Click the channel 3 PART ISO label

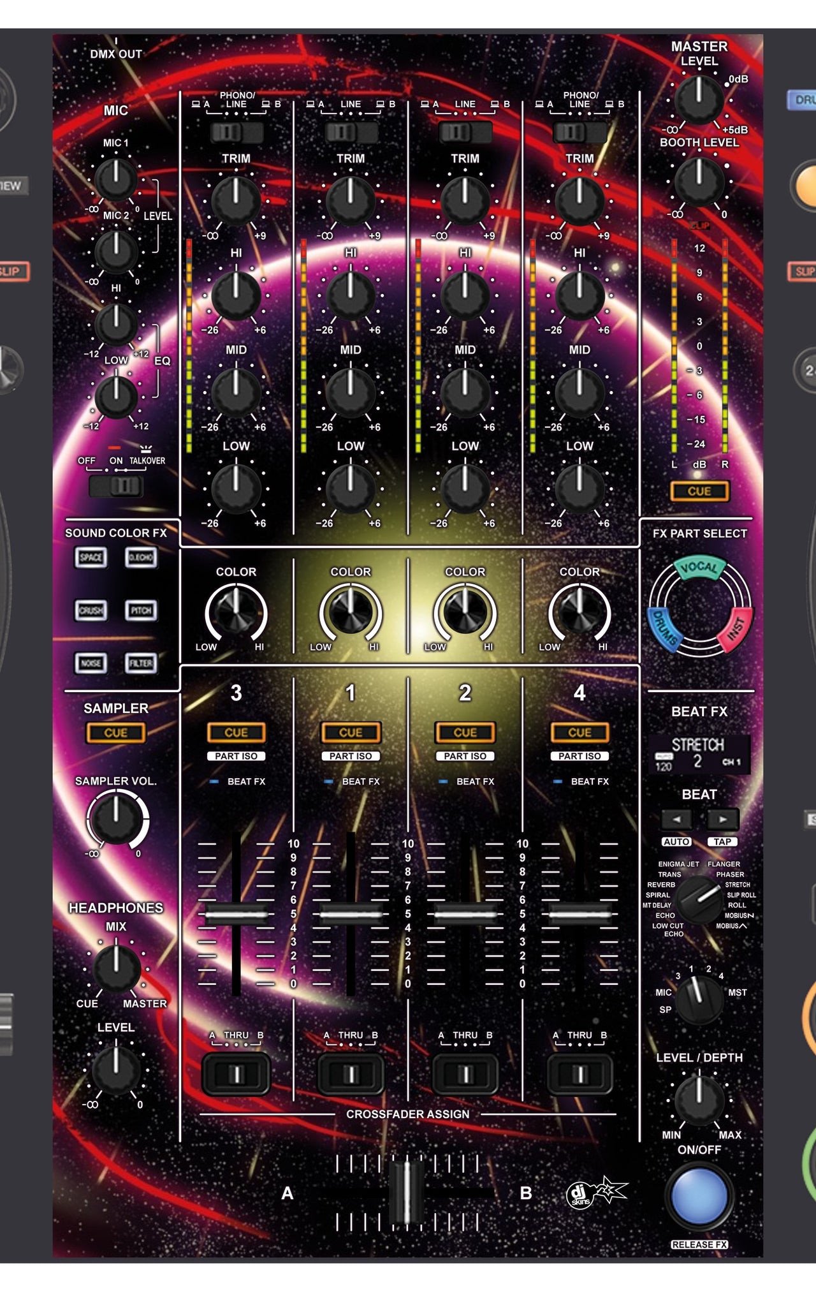[236, 756]
